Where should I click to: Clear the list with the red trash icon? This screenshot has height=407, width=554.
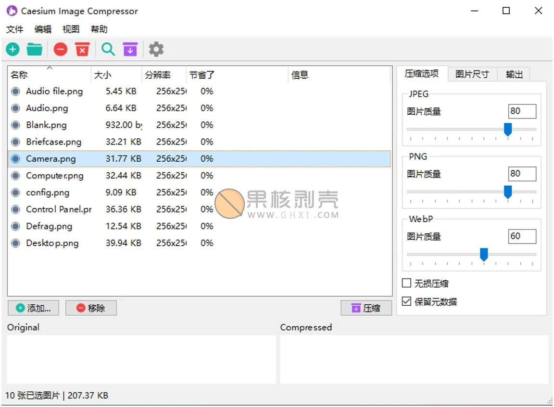coord(82,49)
